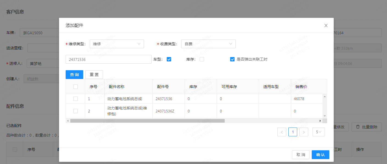This screenshot has width=387, height=164.
Task: Click the 进店里程 input in background
Action: [43, 48]
